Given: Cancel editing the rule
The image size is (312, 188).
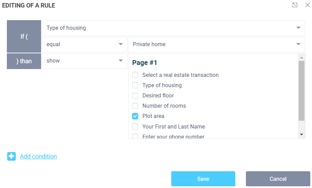Looking at the screenshot, I should click(x=278, y=179).
